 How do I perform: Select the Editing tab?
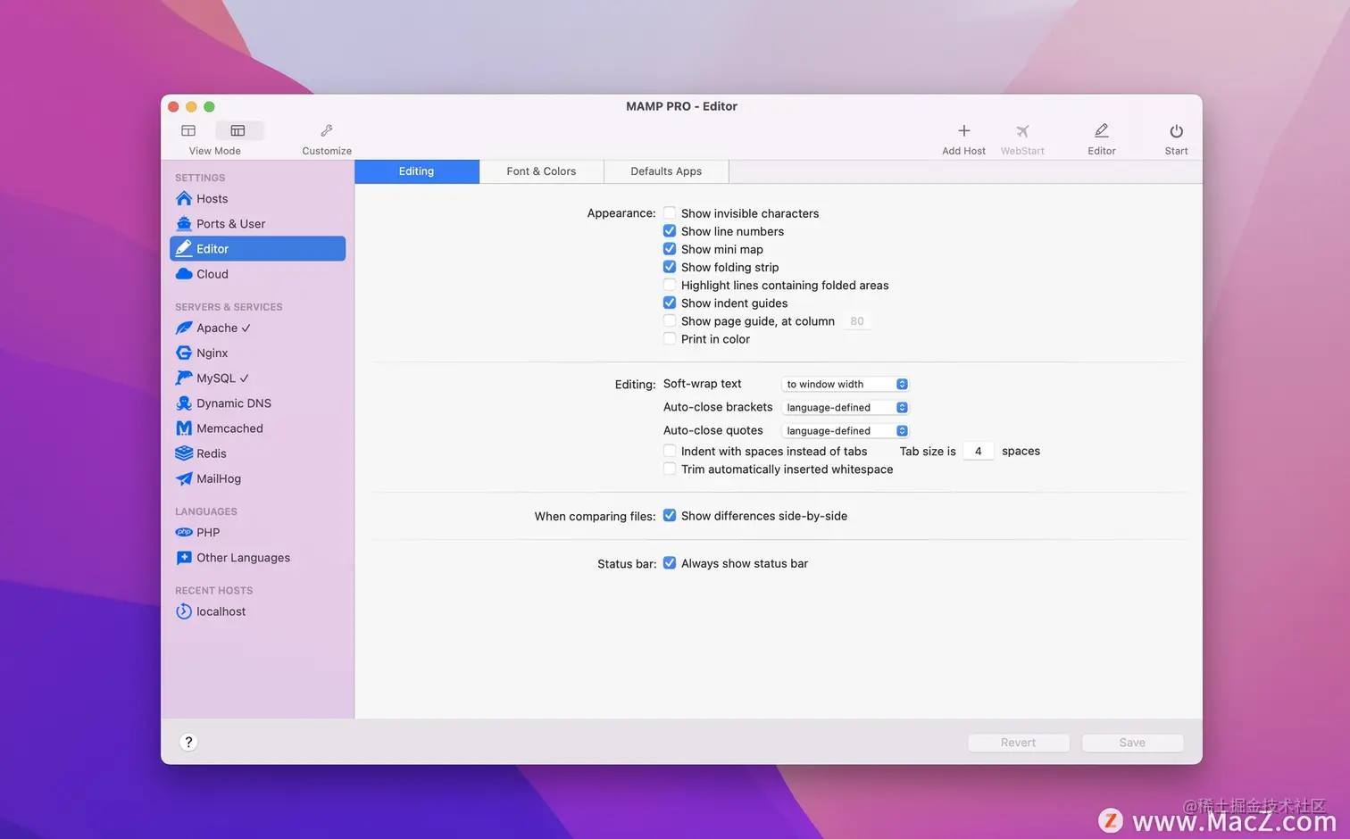point(417,171)
